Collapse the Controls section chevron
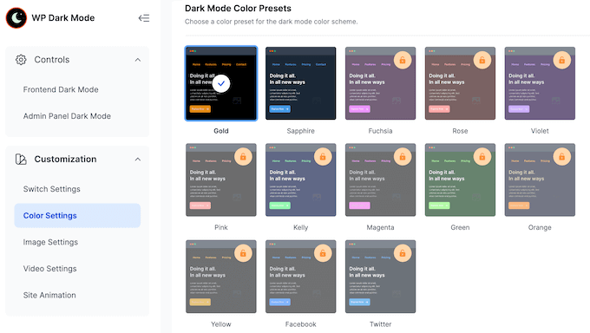590x333 pixels. click(138, 60)
